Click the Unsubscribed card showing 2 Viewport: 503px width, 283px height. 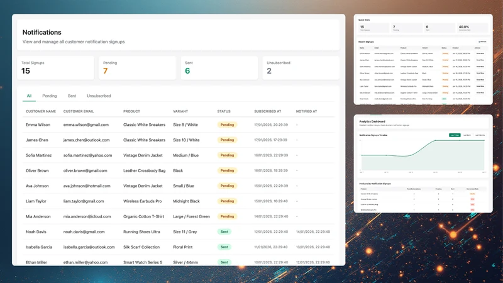(x=301, y=68)
